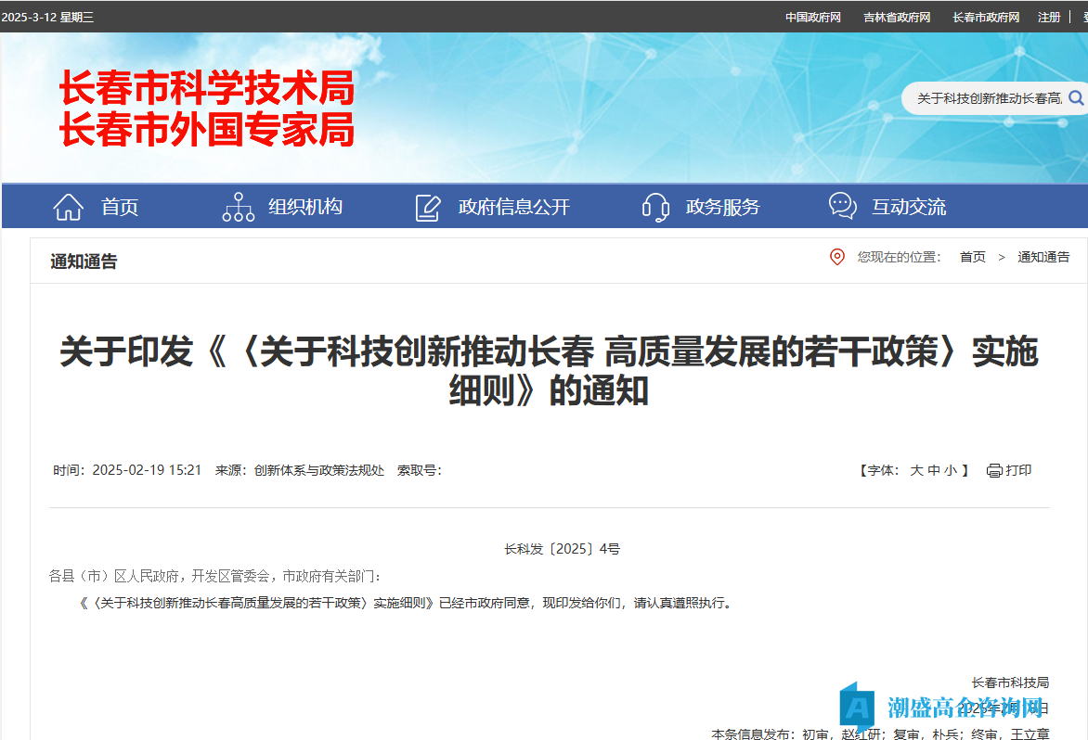The height and width of the screenshot is (740, 1088).
Task: Click the 首页 breadcrumb link
Action: tap(972, 257)
